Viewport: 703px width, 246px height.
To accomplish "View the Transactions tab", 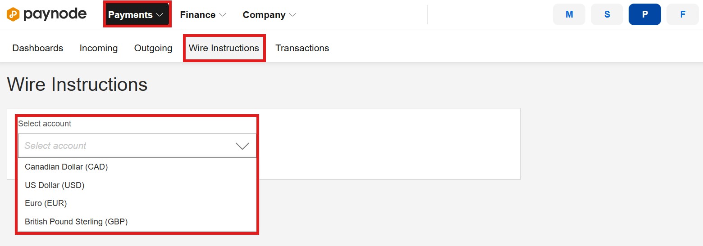I will point(302,48).
